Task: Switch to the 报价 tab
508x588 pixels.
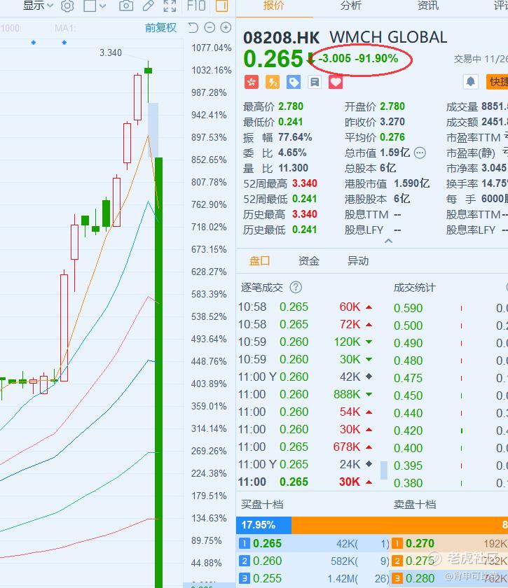Action: click(x=274, y=6)
